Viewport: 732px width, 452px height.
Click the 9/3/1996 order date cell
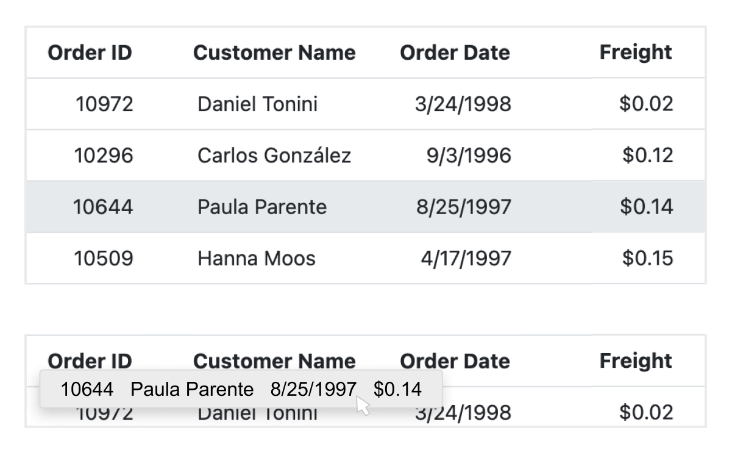pos(468,156)
